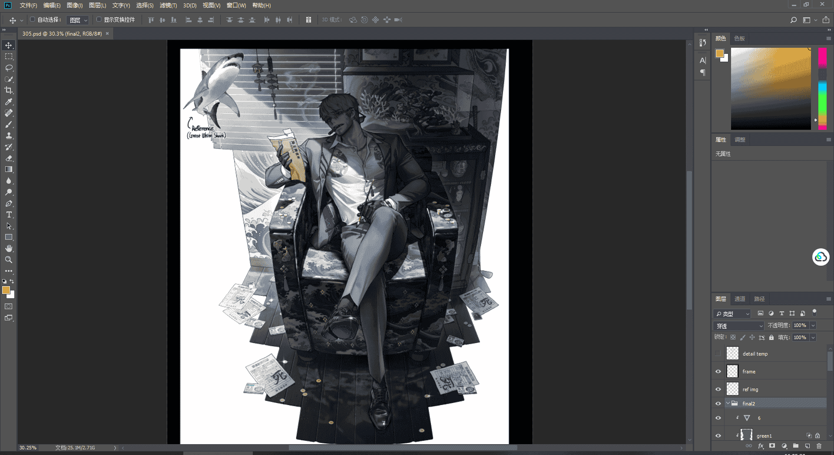Select the Move tool in the toolbox

tap(9, 46)
